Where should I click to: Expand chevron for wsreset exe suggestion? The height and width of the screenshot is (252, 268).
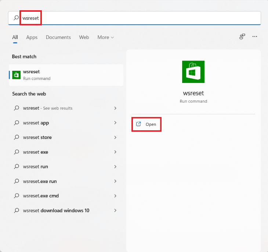(x=115, y=152)
